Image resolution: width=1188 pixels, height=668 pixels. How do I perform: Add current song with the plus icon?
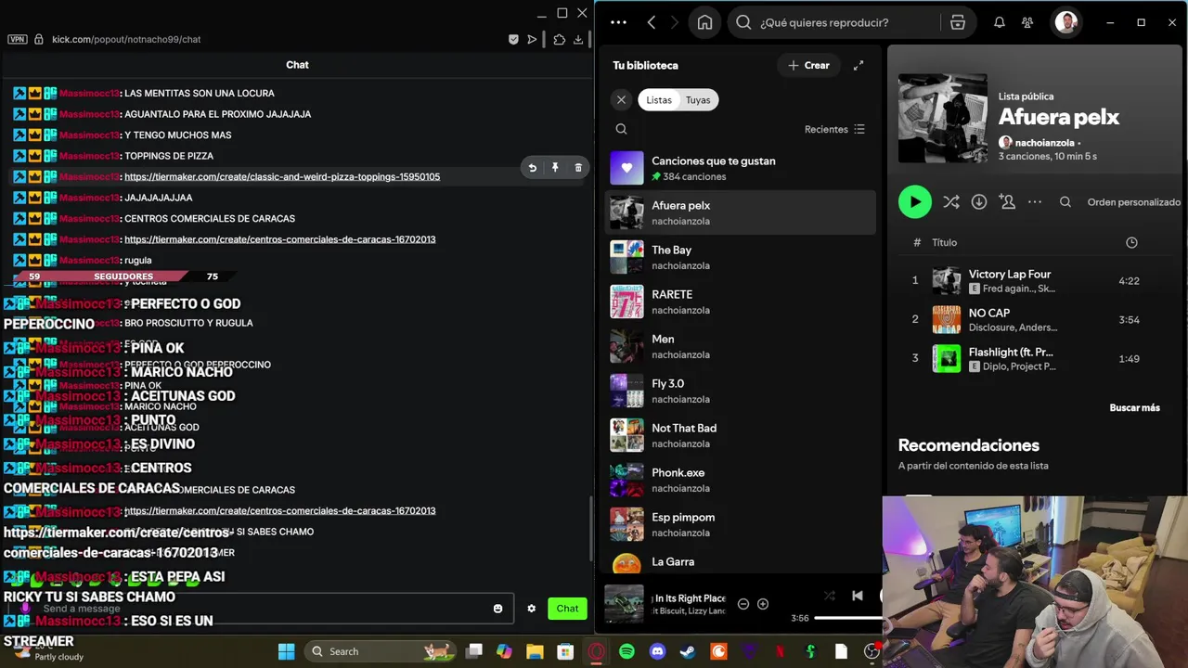click(x=763, y=604)
